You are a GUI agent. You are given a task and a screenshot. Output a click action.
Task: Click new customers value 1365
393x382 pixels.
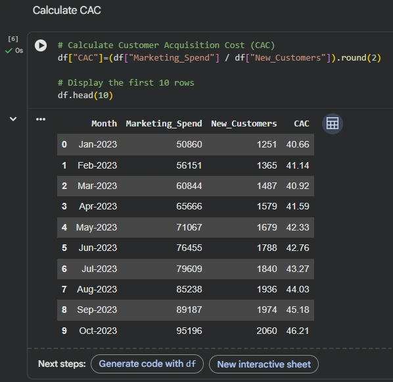[267, 165]
